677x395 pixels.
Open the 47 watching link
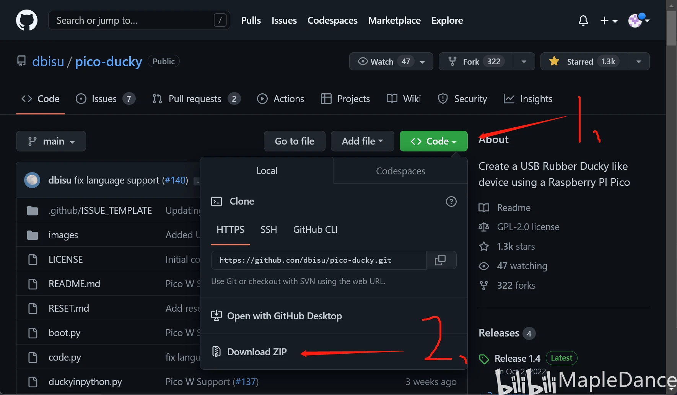pyautogui.click(x=513, y=266)
